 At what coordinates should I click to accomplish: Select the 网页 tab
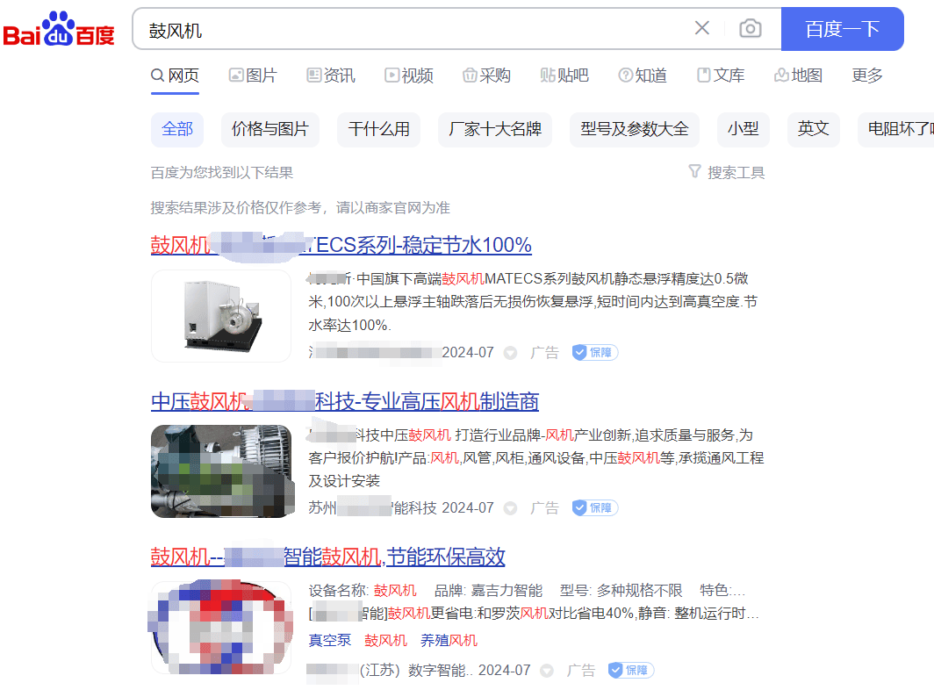(x=175, y=75)
